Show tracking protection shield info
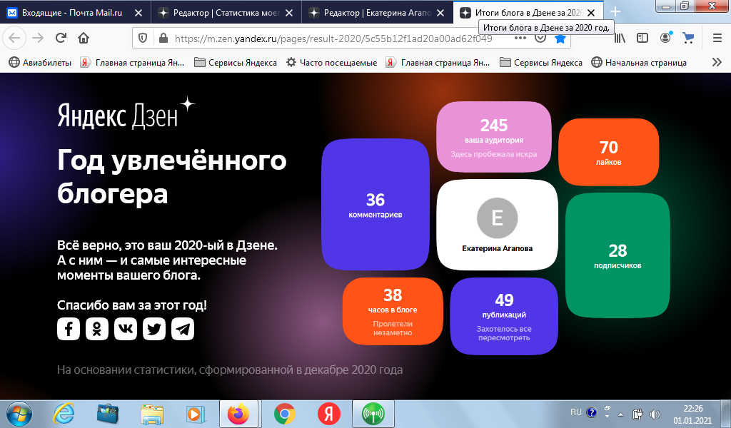The height and width of the screenshot is (428, 731). (143, 39)
